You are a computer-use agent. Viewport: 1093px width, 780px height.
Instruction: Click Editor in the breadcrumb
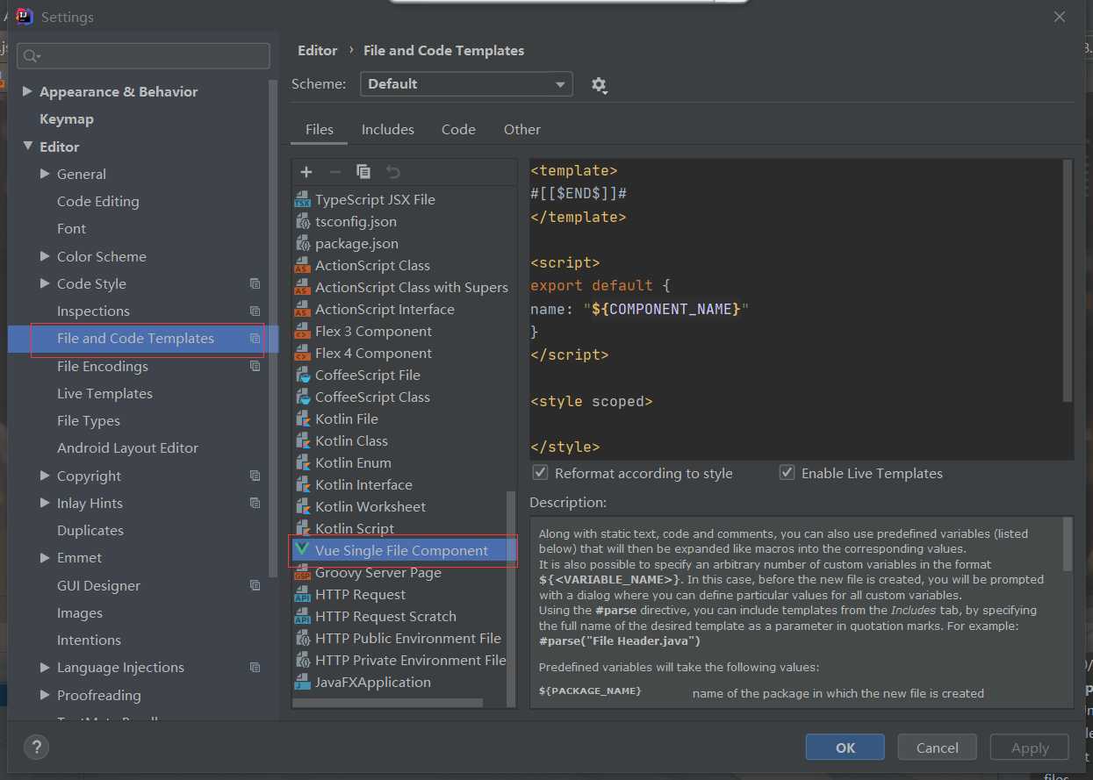pos(318,51)
